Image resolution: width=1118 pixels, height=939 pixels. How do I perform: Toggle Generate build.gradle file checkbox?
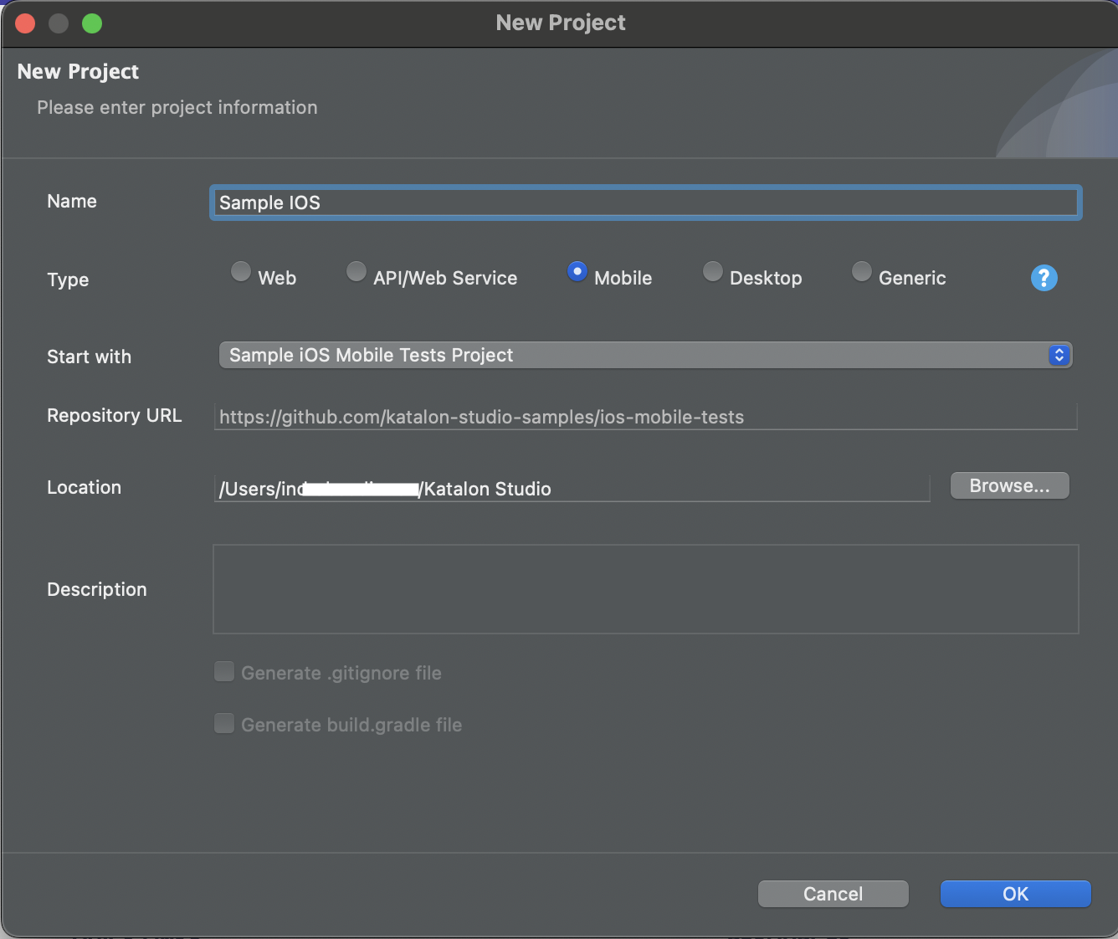click(224, 724)
